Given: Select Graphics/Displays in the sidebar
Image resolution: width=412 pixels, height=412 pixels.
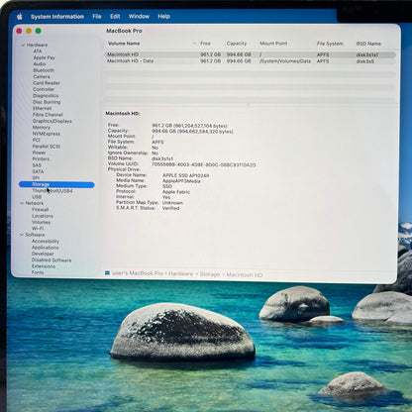Looking at the screenshot, I should (51, 121).
